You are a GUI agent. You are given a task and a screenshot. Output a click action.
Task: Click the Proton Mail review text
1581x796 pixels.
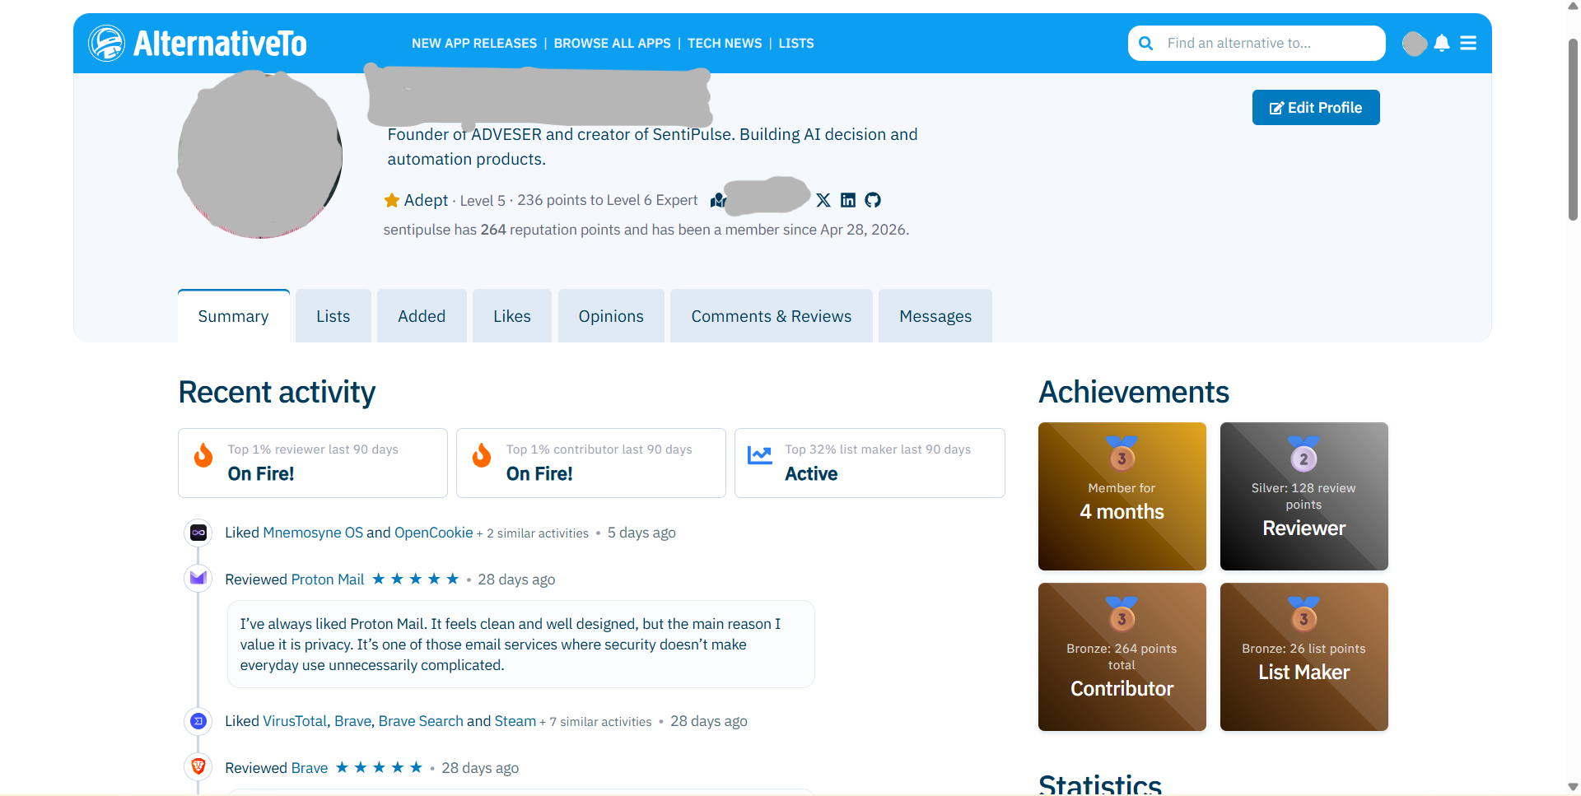point(511,645)
